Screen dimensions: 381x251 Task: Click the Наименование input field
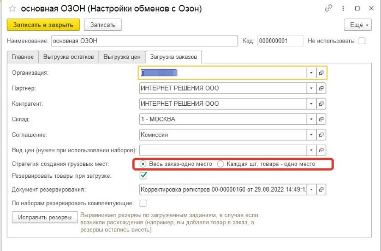click(x=144, y=41)
